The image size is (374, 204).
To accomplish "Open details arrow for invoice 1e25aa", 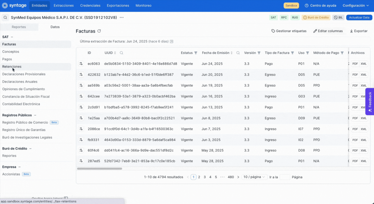I will click(x=81, y=118).
